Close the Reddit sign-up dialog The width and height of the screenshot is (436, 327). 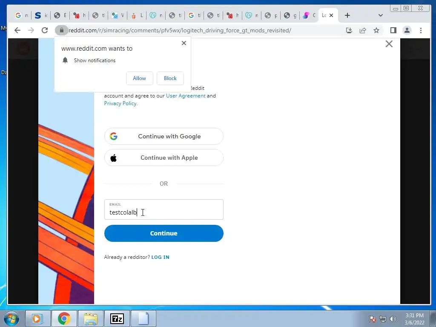click(x=389, y=44)
